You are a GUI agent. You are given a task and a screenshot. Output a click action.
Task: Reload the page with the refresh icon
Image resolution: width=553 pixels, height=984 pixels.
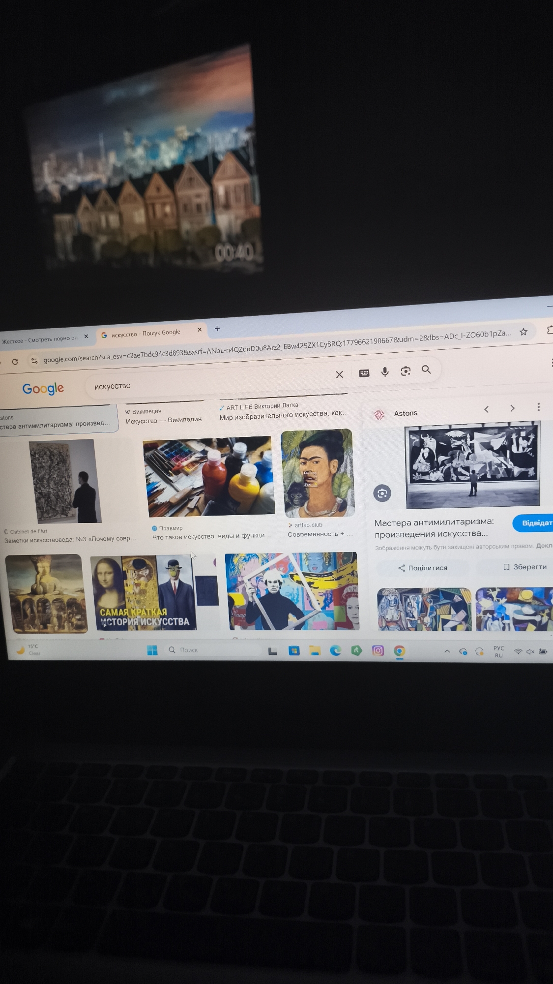click(x=15, y=362)
